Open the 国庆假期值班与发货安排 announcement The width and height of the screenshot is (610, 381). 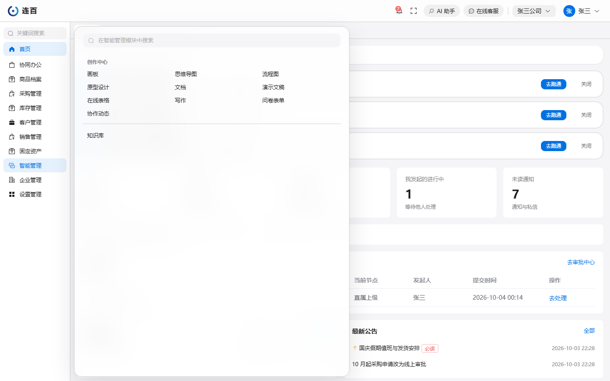[389, 348]
